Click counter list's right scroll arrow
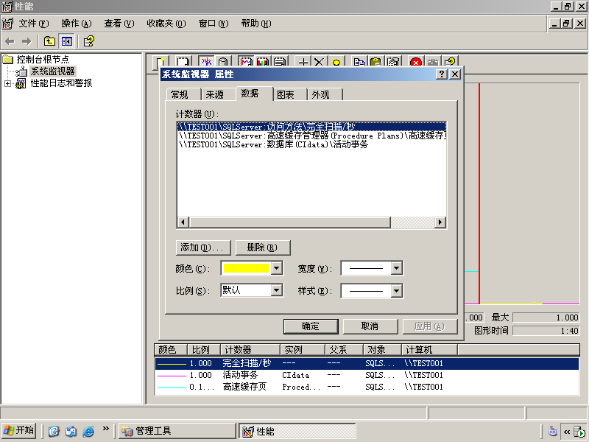The height and width of the screenshot is (442, 589). (x=440, y=222)
